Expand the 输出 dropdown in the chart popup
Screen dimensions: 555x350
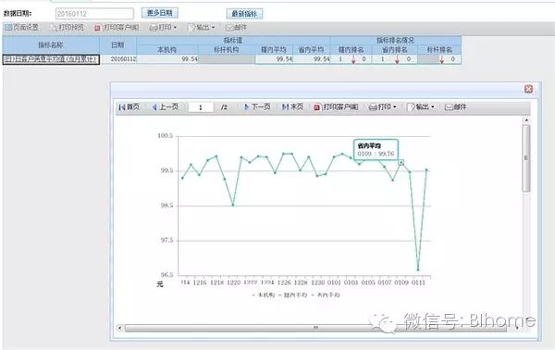(421, 107)
